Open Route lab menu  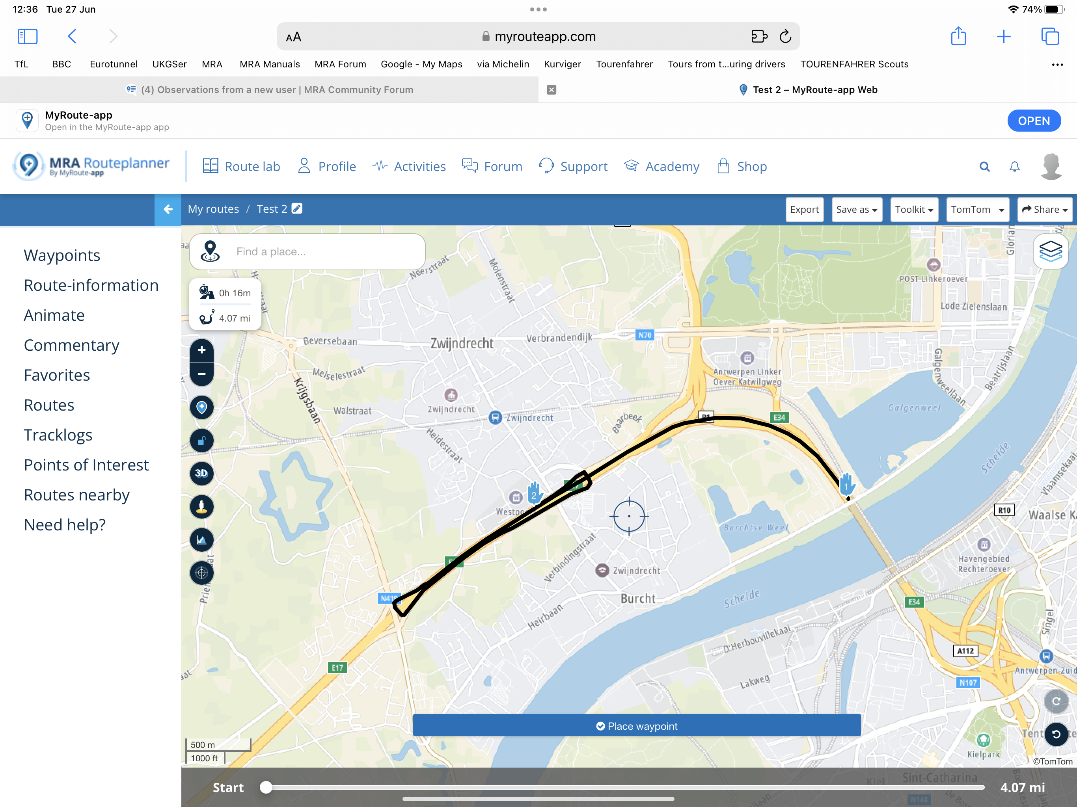coord(241,166)
